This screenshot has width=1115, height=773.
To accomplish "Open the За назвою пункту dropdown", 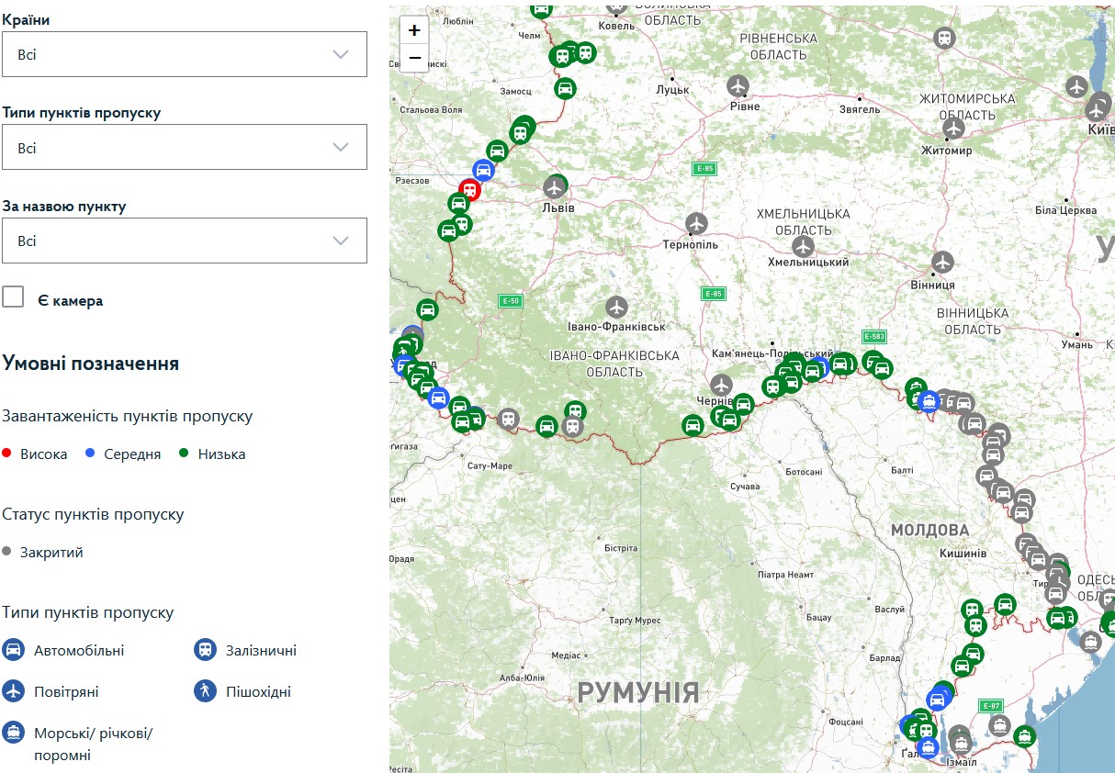I will [185, 241].
